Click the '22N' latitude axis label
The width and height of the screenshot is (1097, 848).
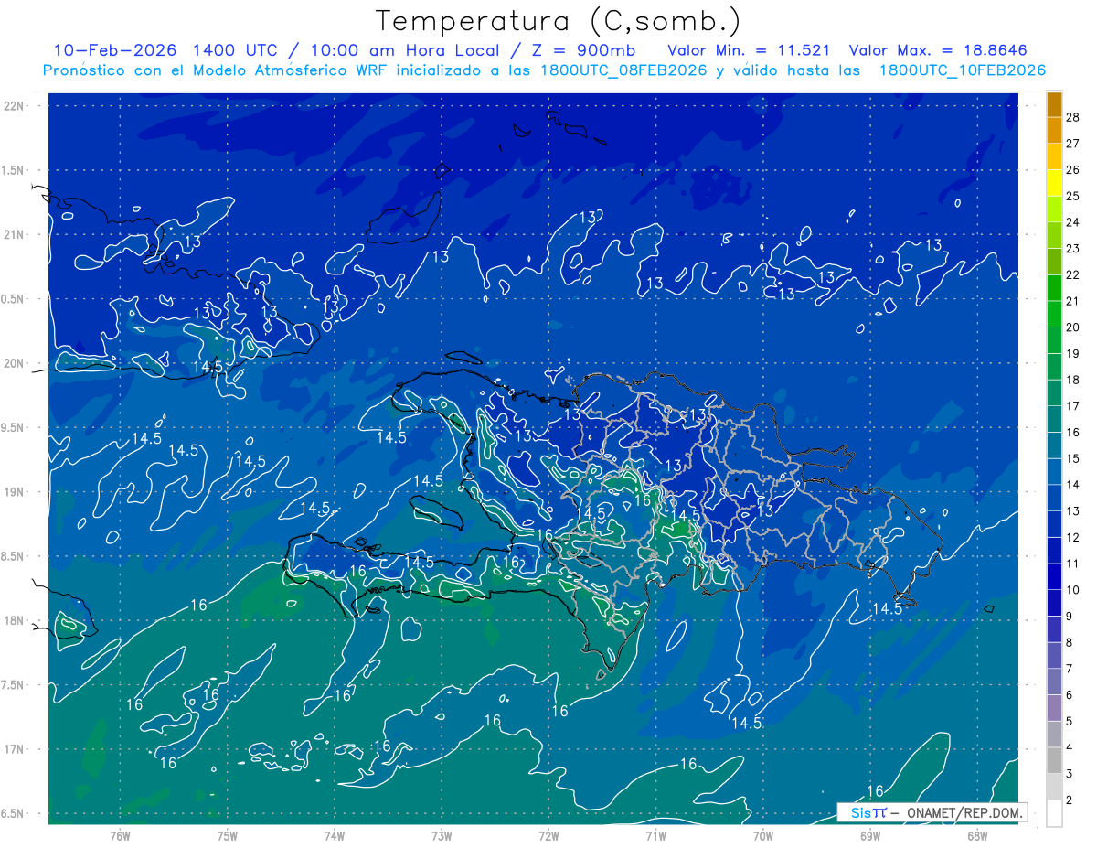14,106
